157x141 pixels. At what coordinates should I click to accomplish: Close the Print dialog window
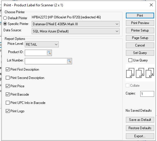click(x=151, y=5)
